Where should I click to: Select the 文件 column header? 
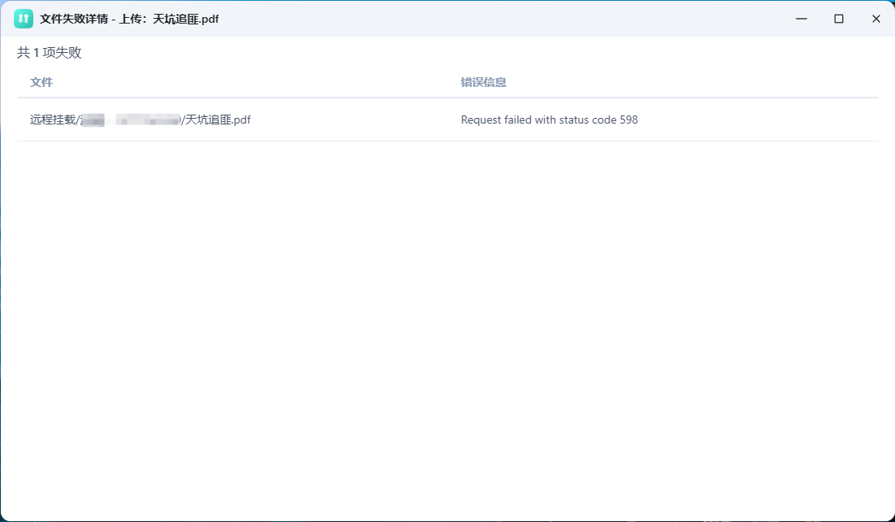coord(41,81)
